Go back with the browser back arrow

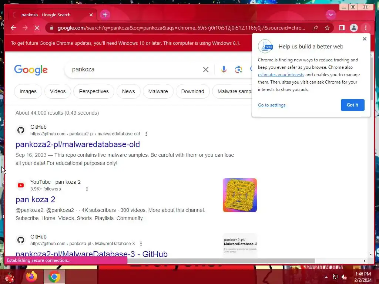click(13, 28)
